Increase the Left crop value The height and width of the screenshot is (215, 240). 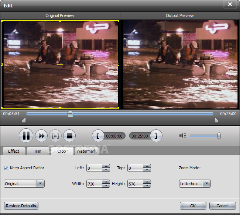[x=106, y=166]
